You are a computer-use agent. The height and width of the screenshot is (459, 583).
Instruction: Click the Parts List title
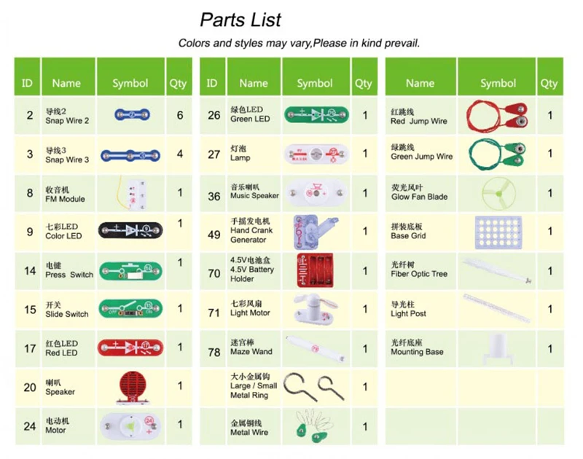tap(240, 20)
